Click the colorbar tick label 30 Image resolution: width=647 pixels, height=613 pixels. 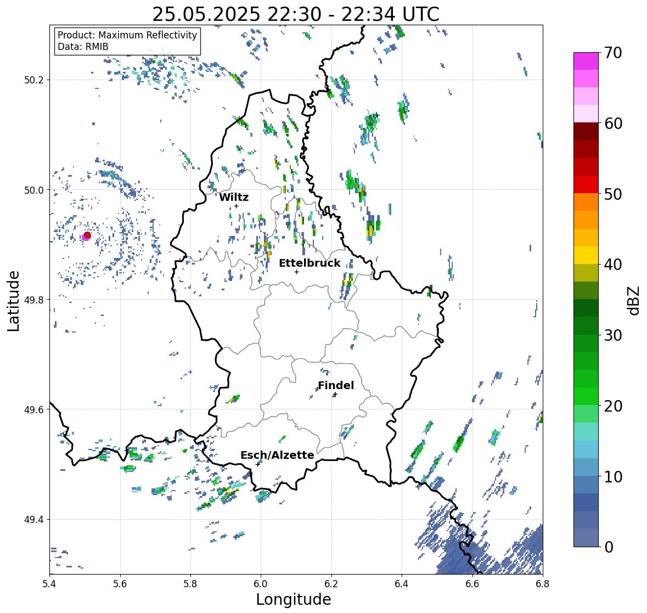(613, 335)
